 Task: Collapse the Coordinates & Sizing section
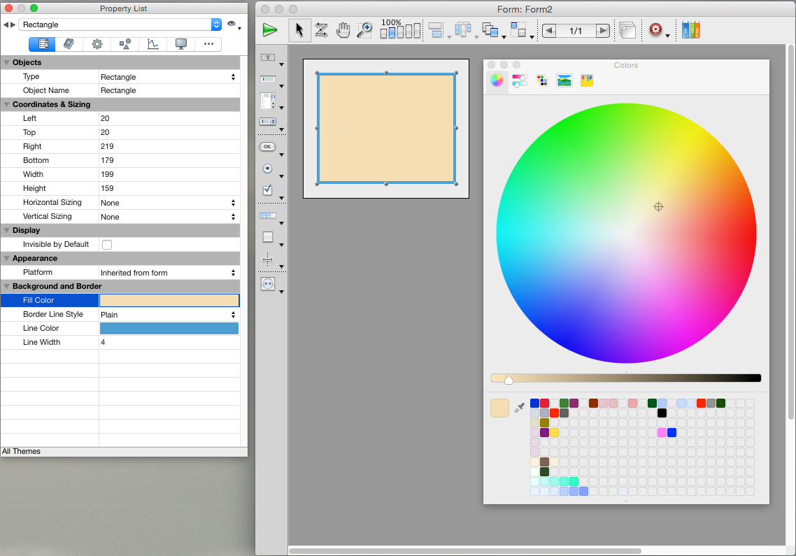point(7,104)
